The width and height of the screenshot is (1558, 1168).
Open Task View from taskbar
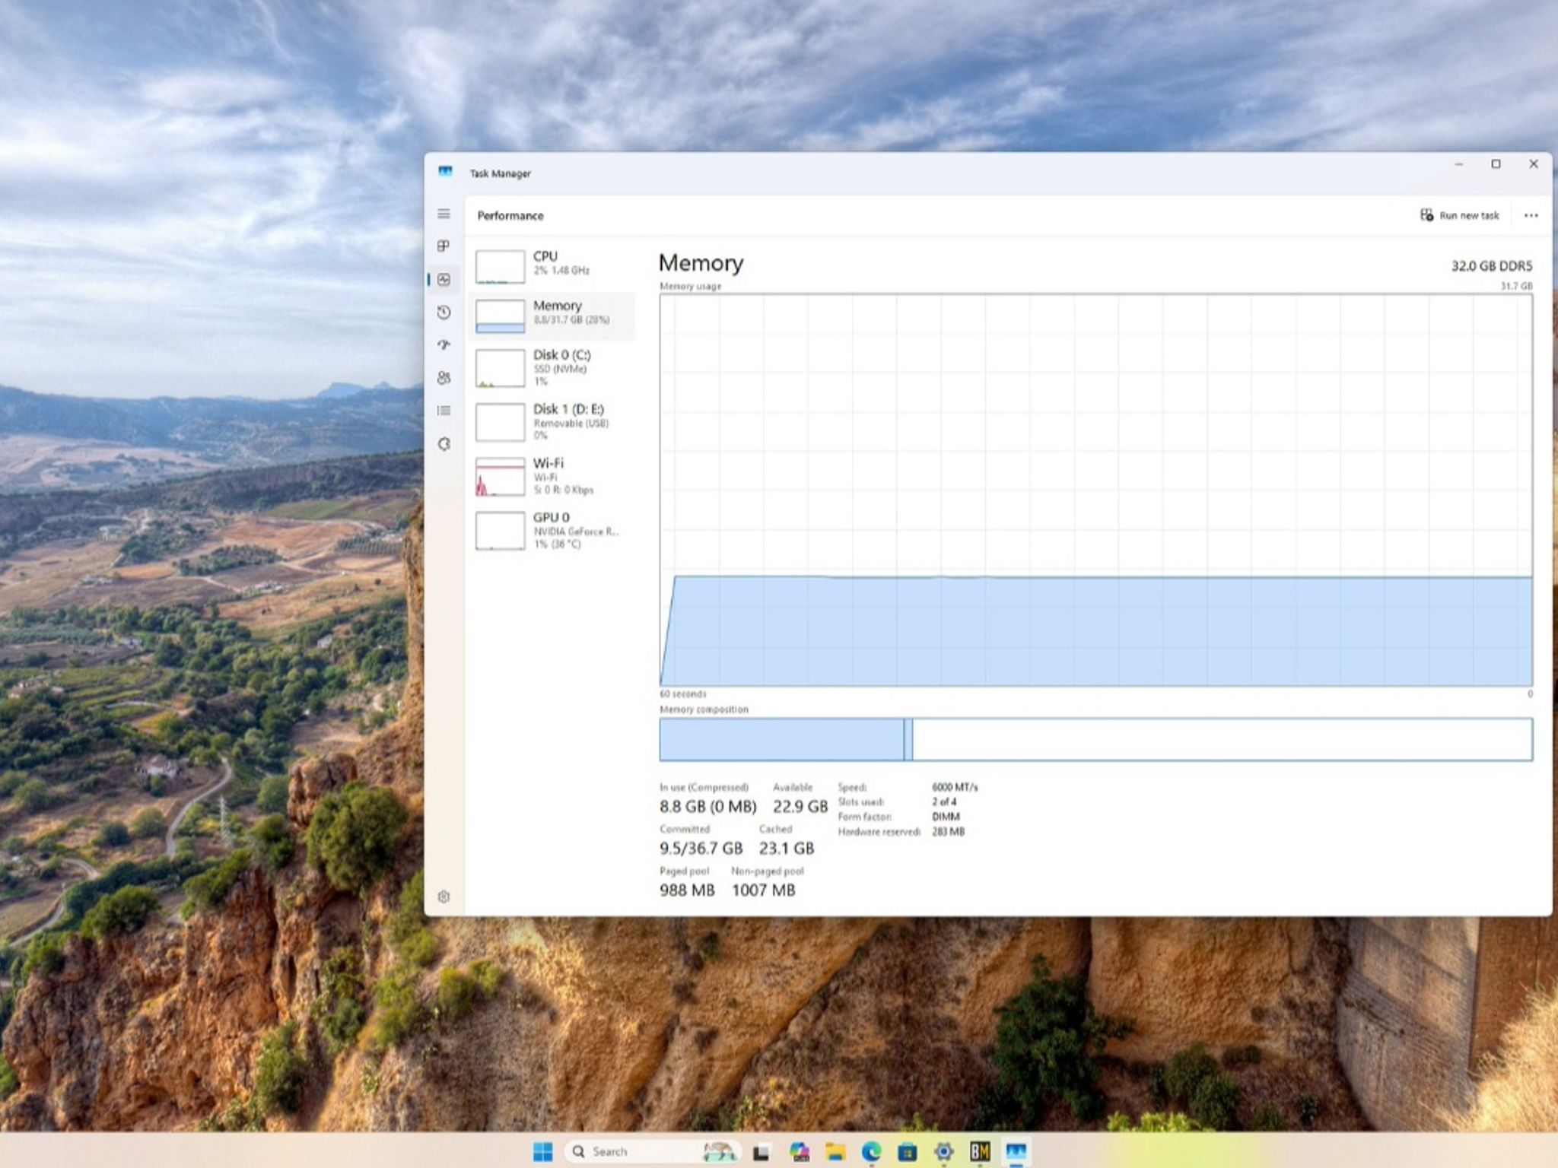(x=761, y=1152)
